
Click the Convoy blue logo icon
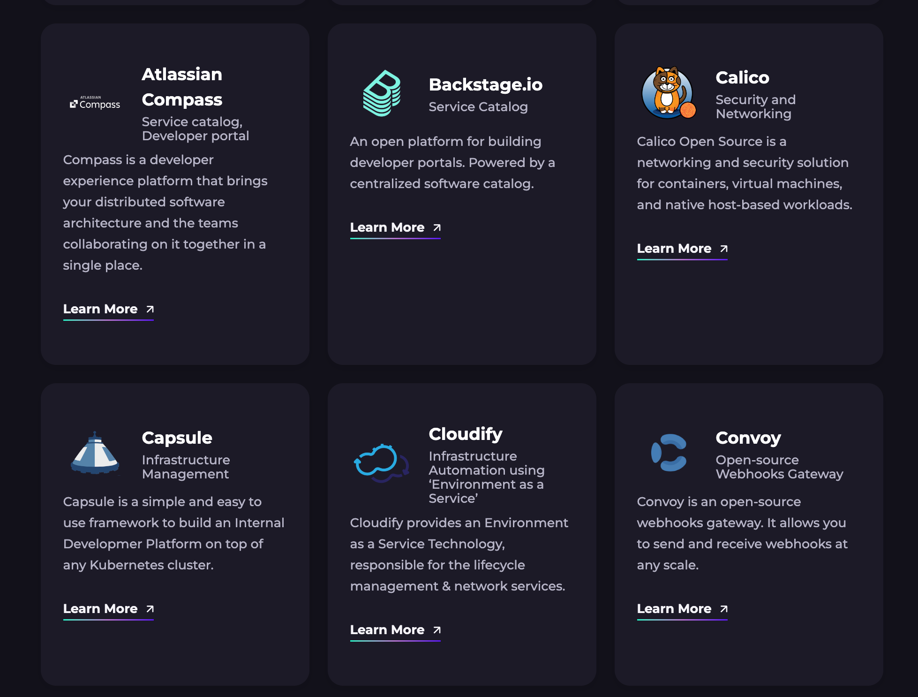[x=669, y=453]
